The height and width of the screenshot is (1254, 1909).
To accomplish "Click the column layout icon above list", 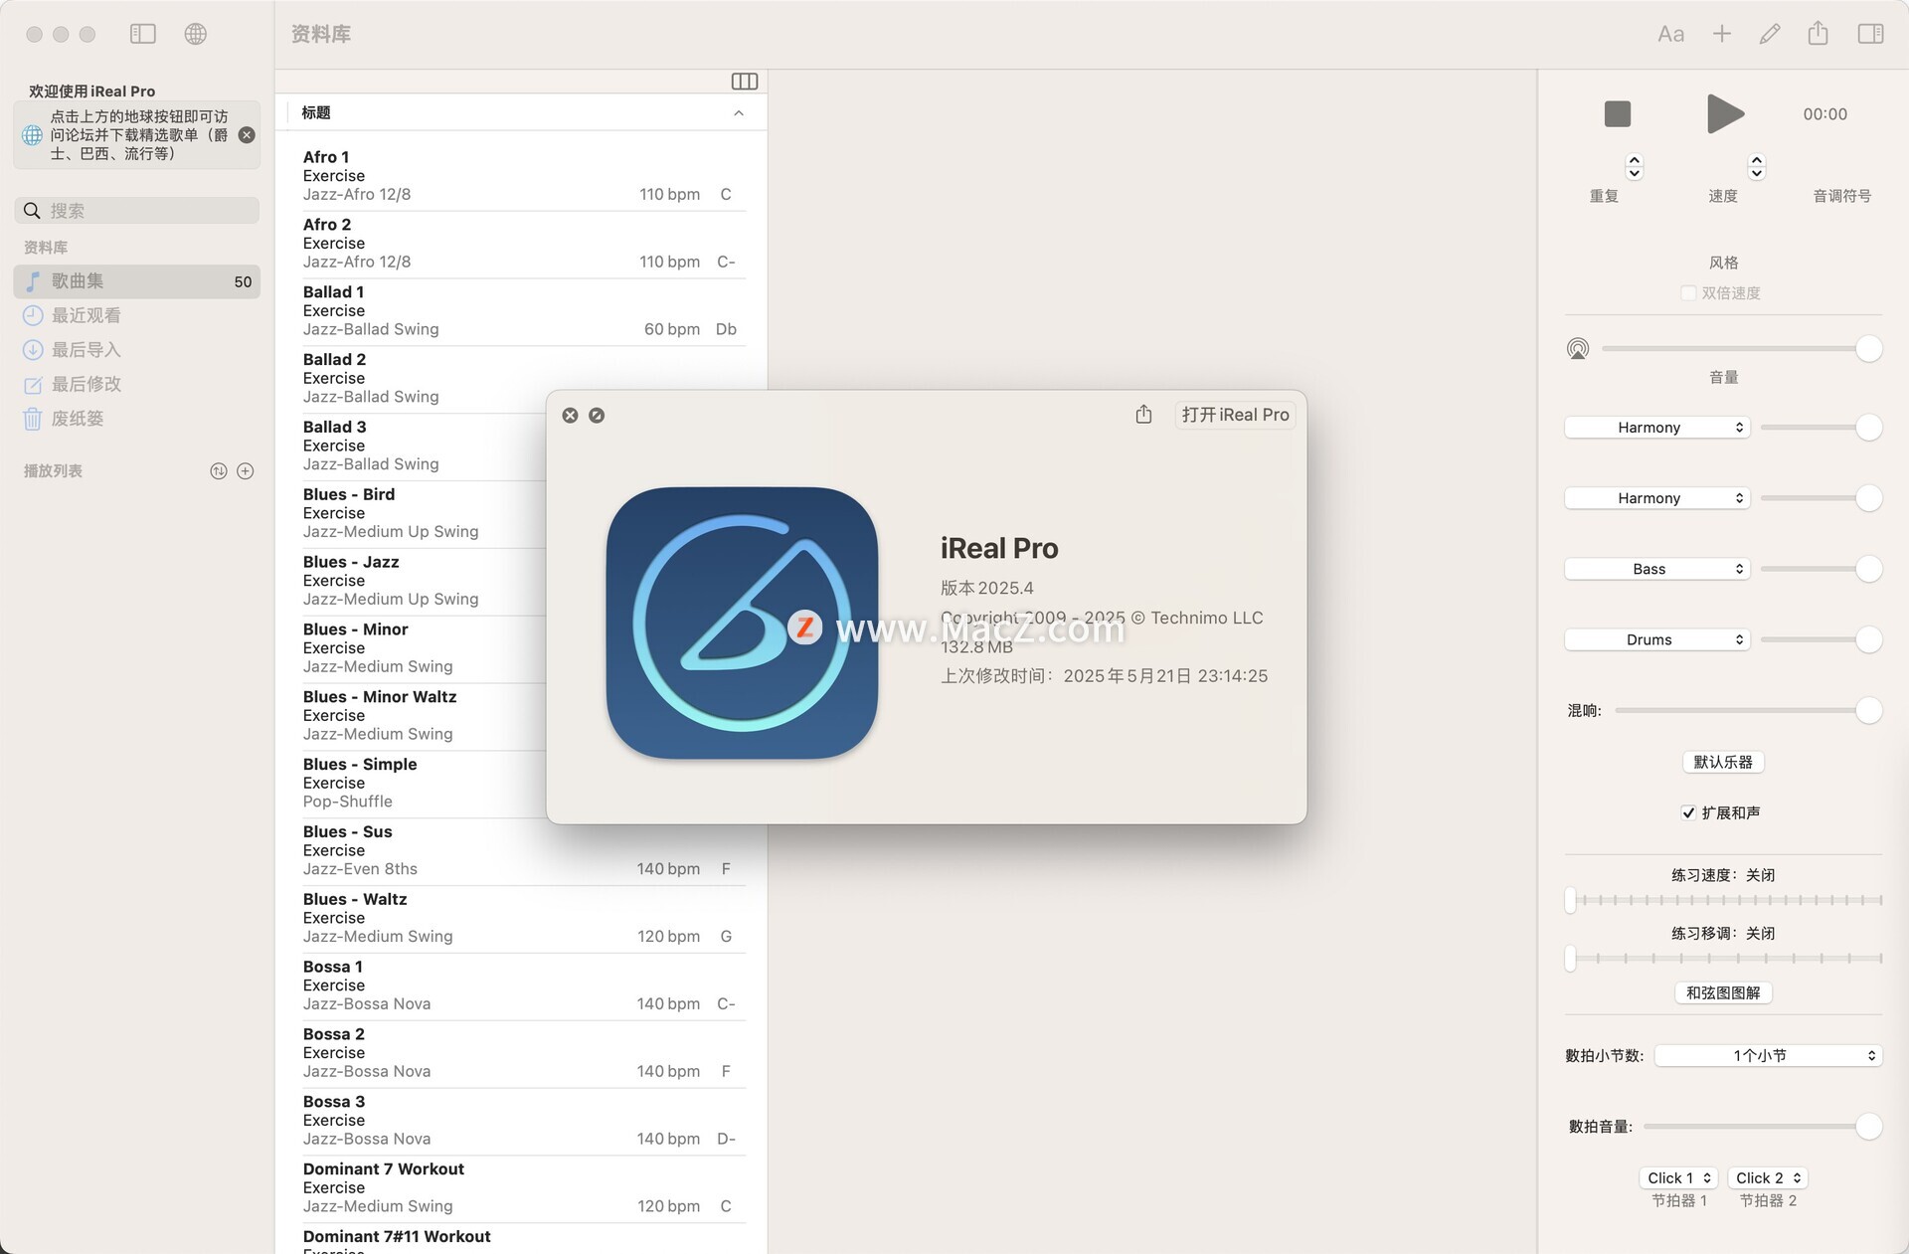I will click(x=745, y=82).
